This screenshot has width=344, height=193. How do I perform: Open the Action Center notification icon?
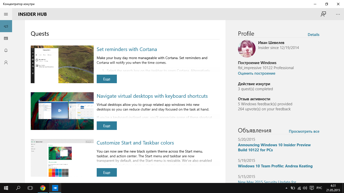(x=312, y=188)
